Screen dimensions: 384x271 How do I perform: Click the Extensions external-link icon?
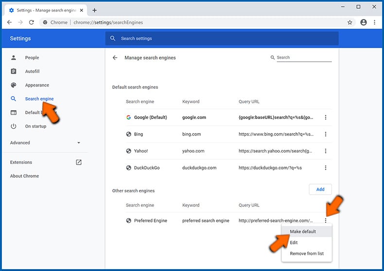click(x=79, y=162)
